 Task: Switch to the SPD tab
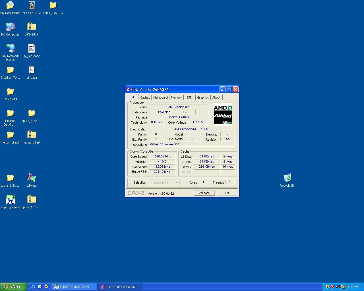coord(189,97)
